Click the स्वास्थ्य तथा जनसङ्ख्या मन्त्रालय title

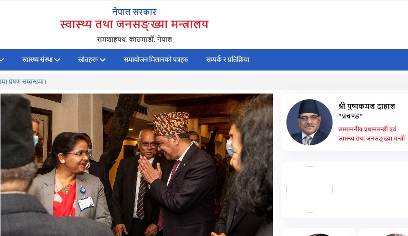click(x=134, y=24)
